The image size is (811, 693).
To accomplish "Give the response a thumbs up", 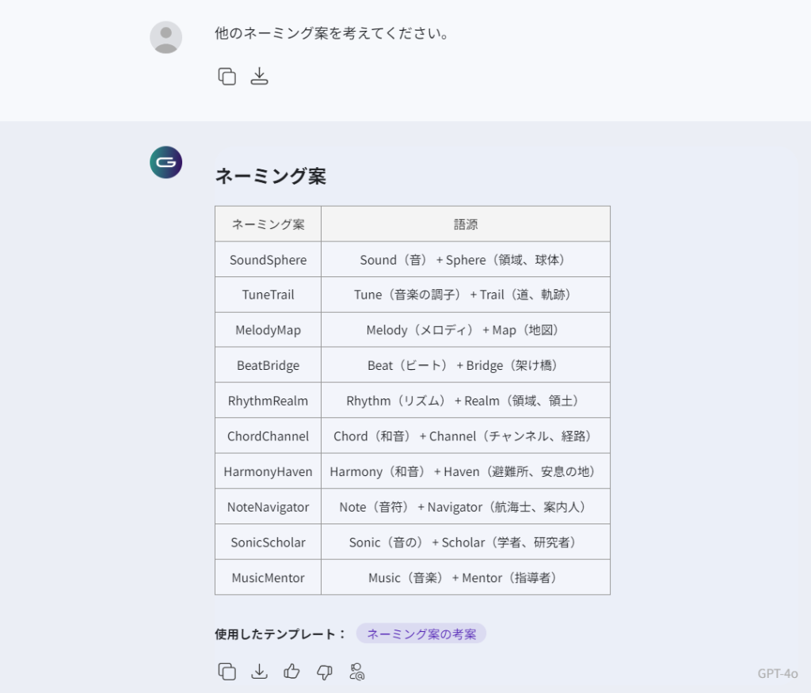I will click(x=292, y=672).
